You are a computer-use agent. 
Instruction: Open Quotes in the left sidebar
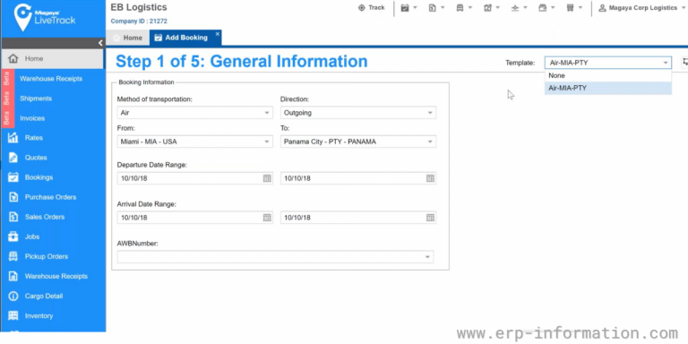click(36, 158)
